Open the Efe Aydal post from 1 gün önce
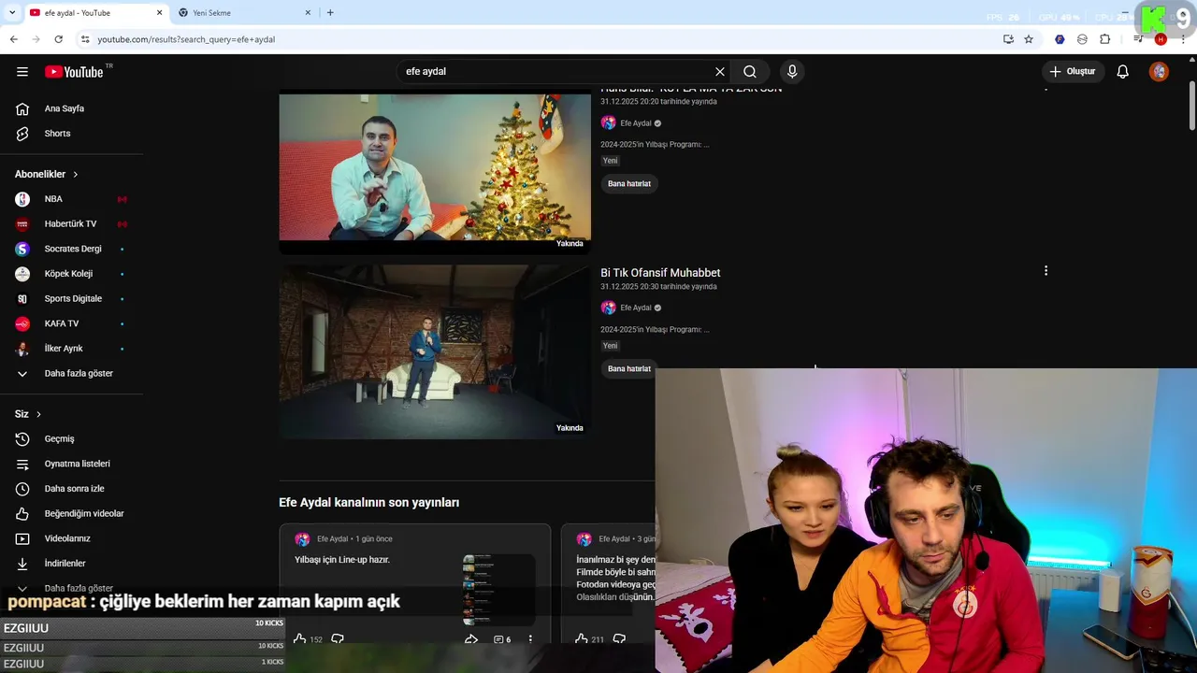The image size is (1197, 673). point(373,539)
